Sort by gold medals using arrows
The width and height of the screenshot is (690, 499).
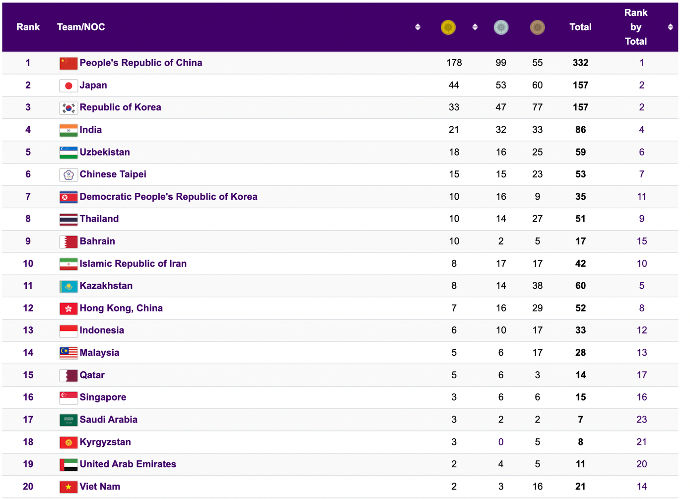475,27
